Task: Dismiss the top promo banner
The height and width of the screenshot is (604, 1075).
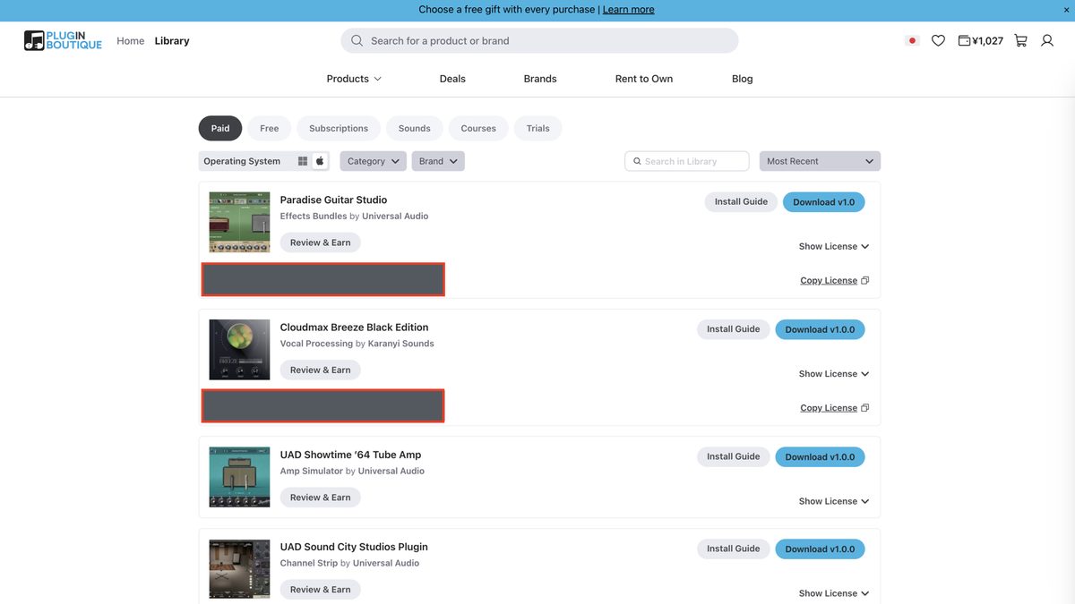Action: tap(1066, 10)
